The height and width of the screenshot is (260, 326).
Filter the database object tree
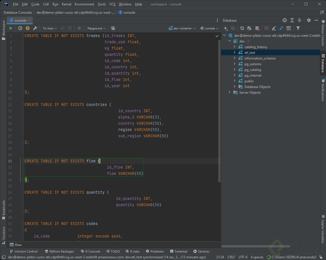298,28
